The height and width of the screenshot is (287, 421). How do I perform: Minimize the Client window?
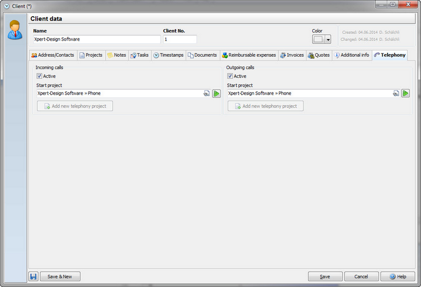(x=381, y=5)
